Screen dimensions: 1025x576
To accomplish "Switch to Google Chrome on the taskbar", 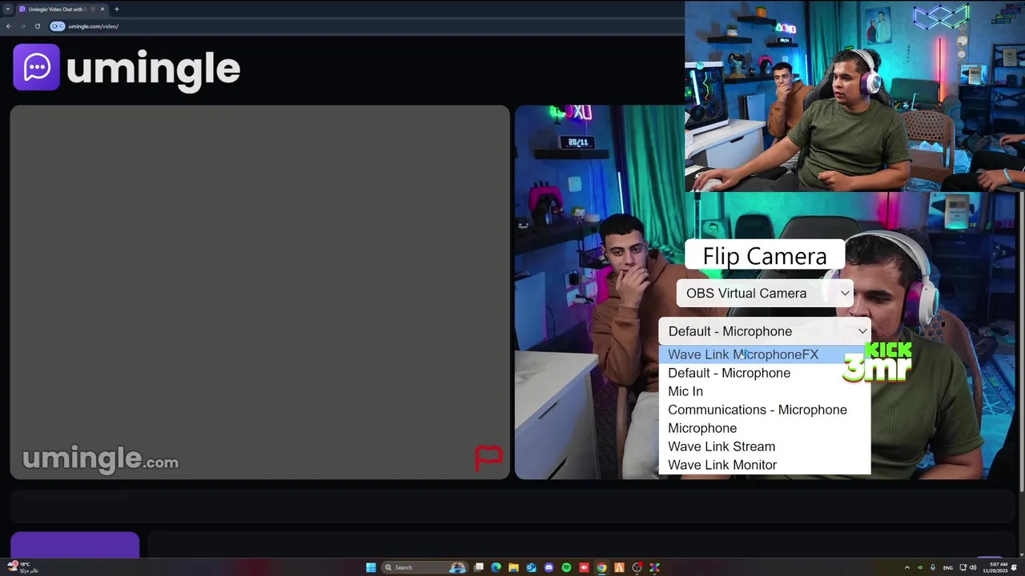I will point(601,568).
